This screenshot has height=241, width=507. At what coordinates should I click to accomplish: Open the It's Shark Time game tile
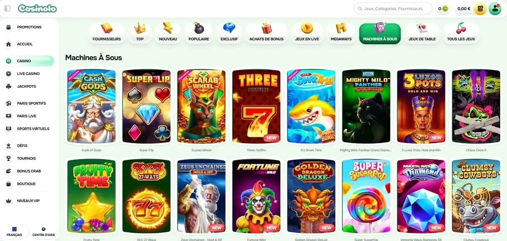(x=311, y=106)
